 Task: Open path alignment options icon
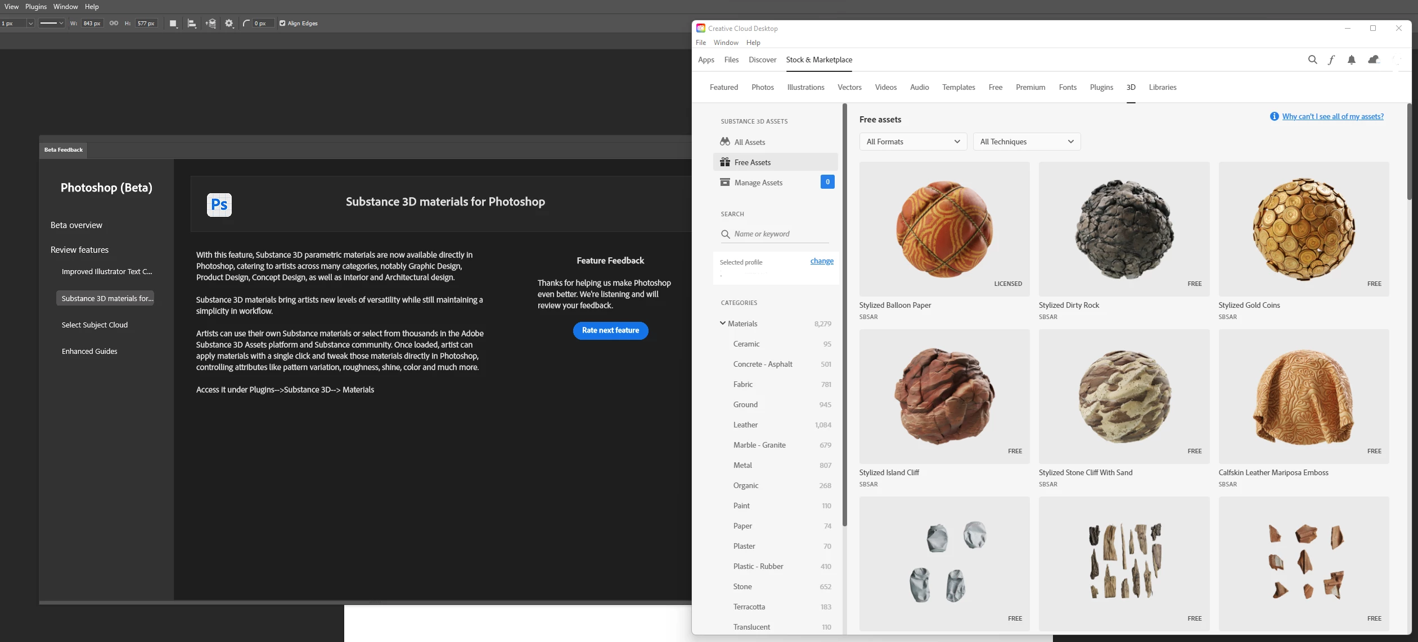(x=192, y=24)
